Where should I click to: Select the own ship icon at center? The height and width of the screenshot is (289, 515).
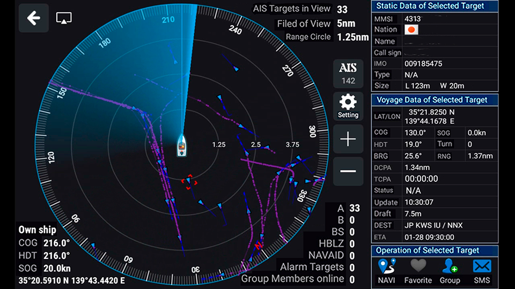[x=182, y=145]
